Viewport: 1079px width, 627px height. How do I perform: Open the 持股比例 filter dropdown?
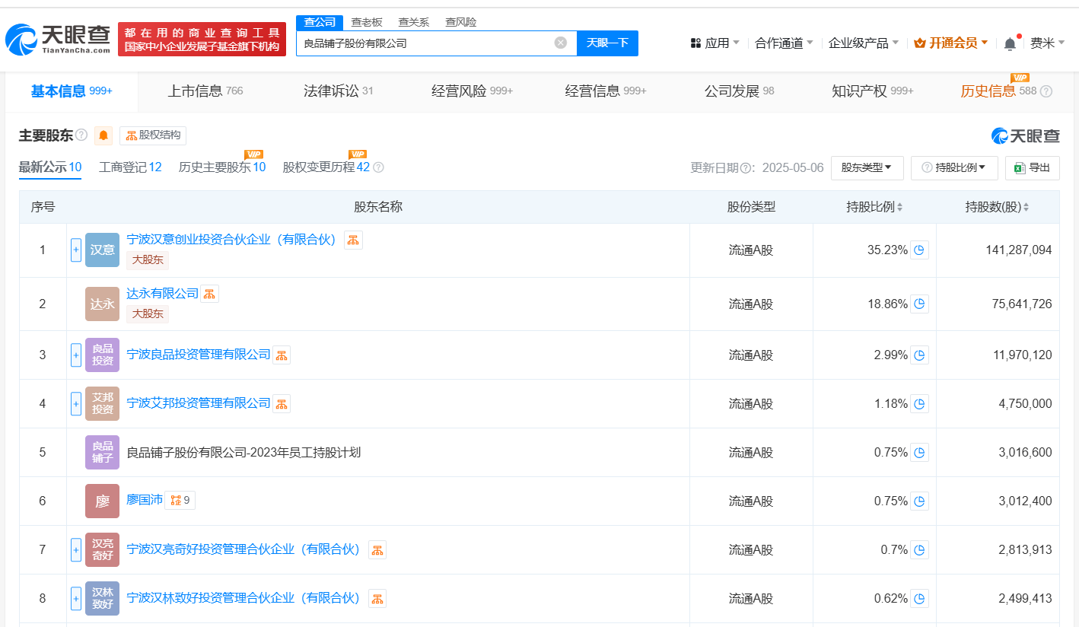953,167
